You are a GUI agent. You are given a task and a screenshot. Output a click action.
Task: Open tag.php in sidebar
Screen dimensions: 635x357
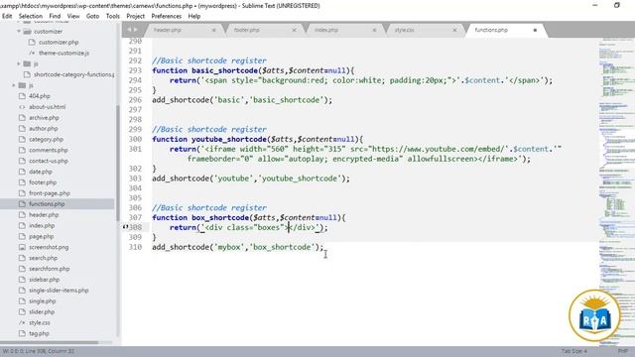tap(39, 333)
